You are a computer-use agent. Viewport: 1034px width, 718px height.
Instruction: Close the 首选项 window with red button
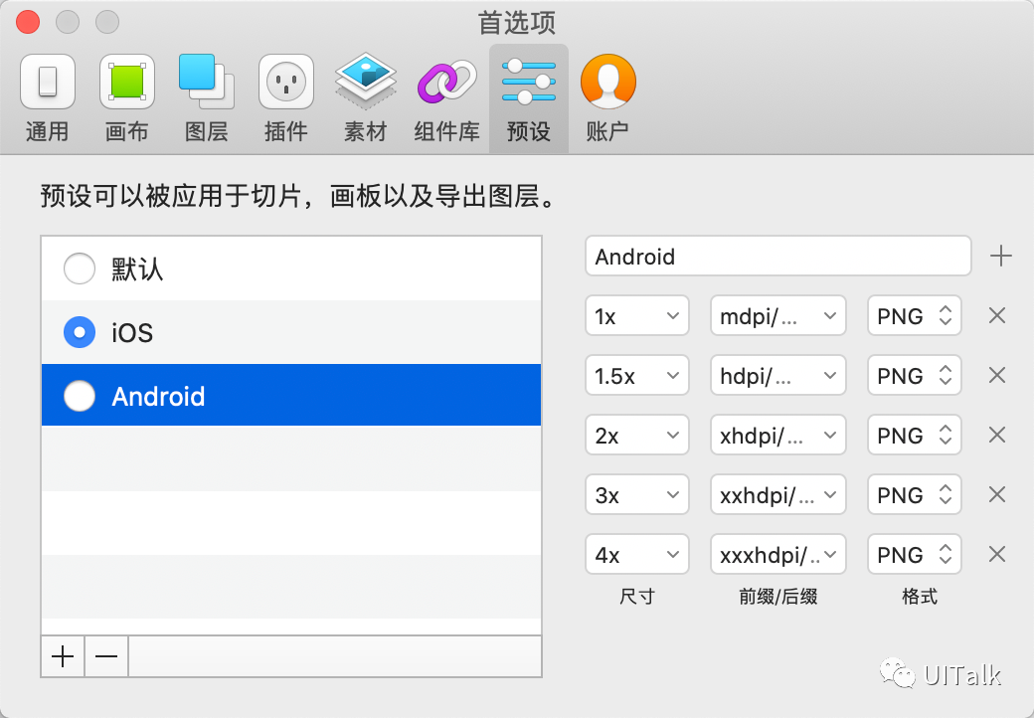tap(29, 22)
